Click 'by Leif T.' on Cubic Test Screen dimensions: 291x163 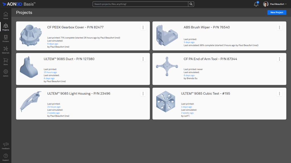185,116
